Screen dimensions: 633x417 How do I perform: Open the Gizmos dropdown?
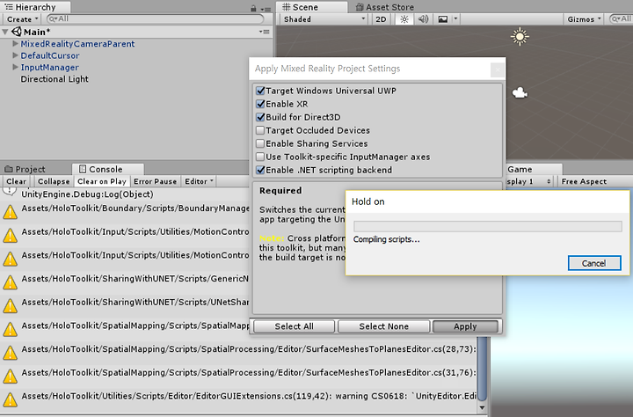point(584,19)
